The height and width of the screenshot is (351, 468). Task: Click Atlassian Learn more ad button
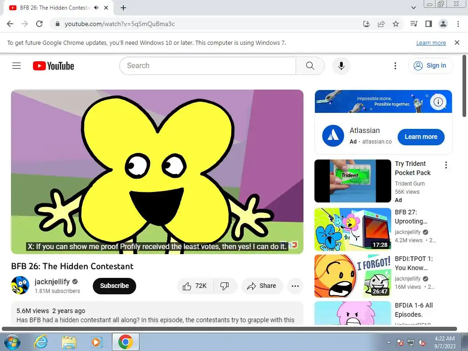(421, 137)
